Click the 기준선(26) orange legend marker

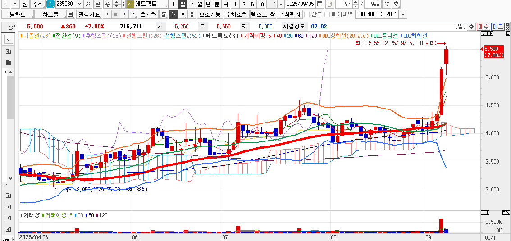[22, 36]
